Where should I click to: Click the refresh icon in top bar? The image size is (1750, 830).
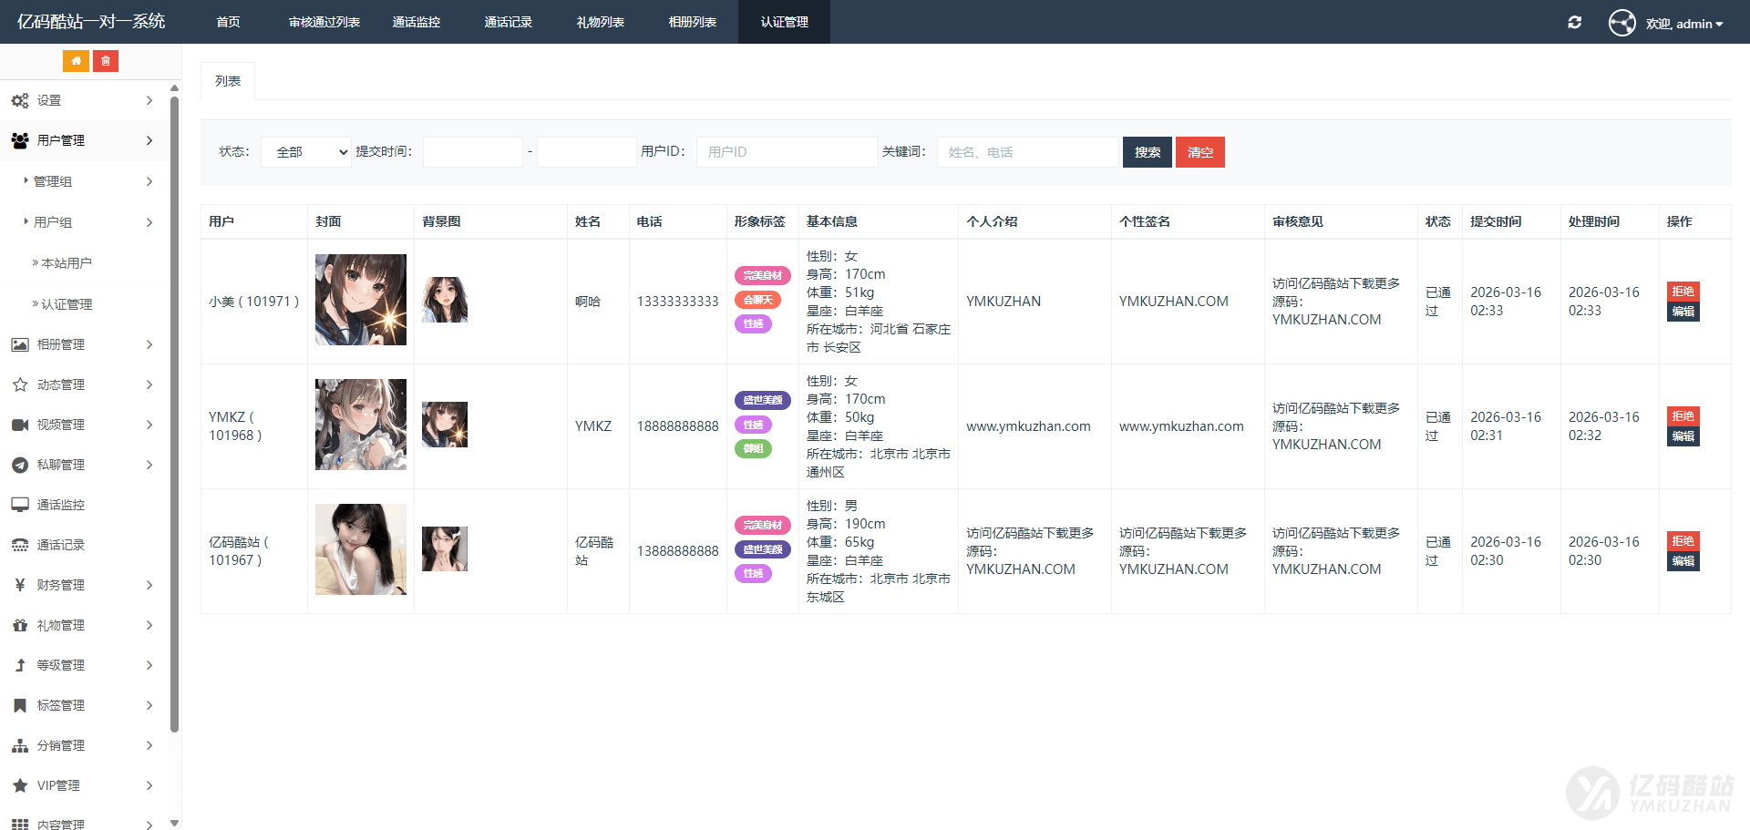[x=1574, y=23]
